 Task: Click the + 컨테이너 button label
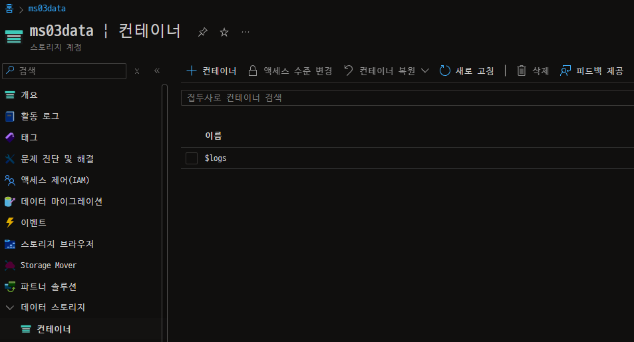[x=219, y=71]
